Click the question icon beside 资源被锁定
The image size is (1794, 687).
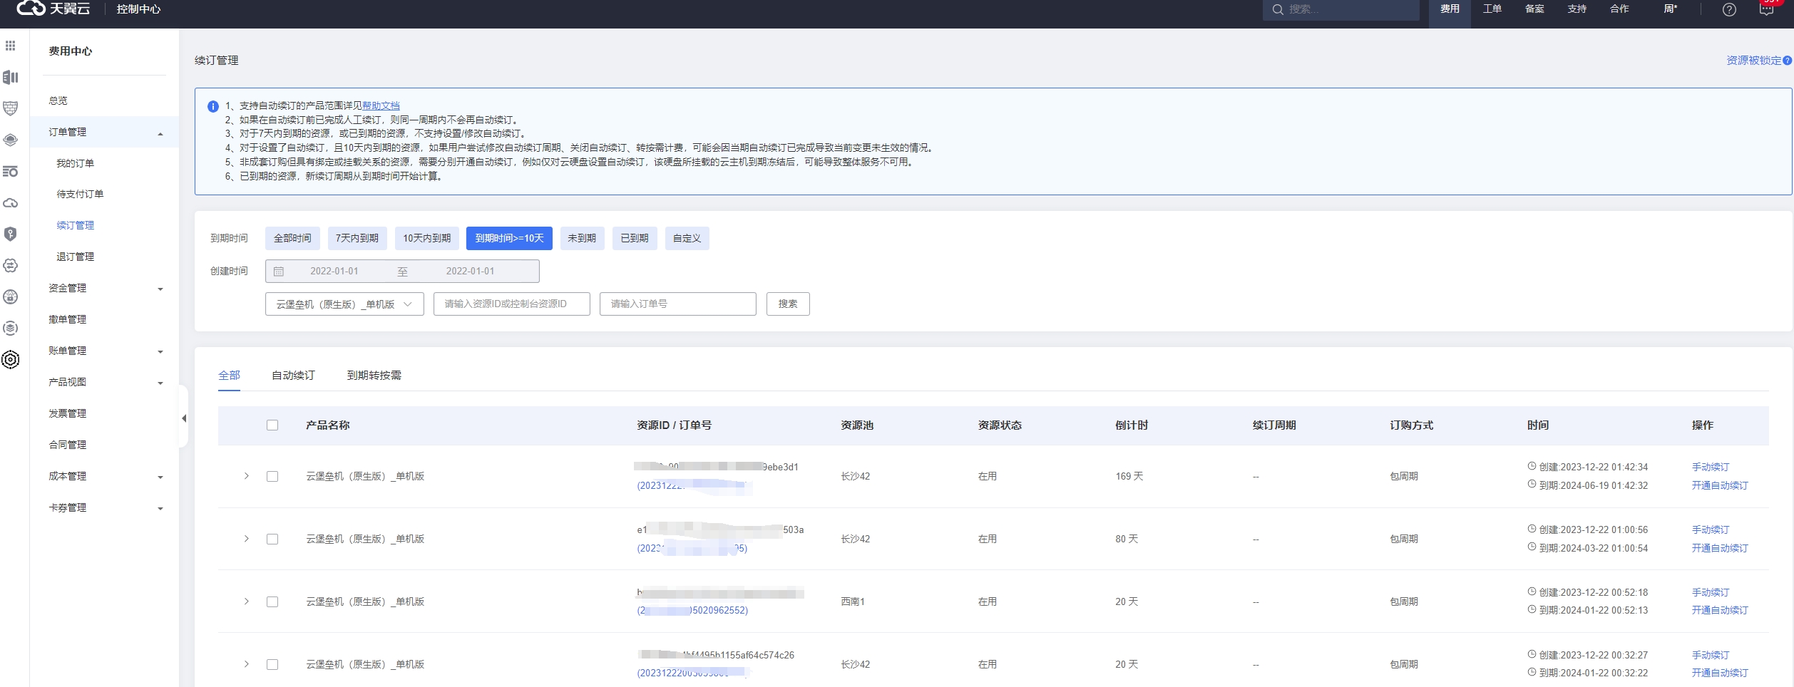coord(1787,61)
